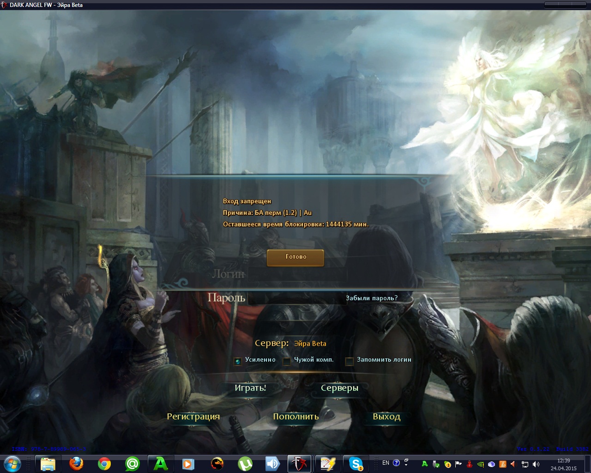Click the green A tray icon
Screen dimensions: 591x473
pos(425,464)
